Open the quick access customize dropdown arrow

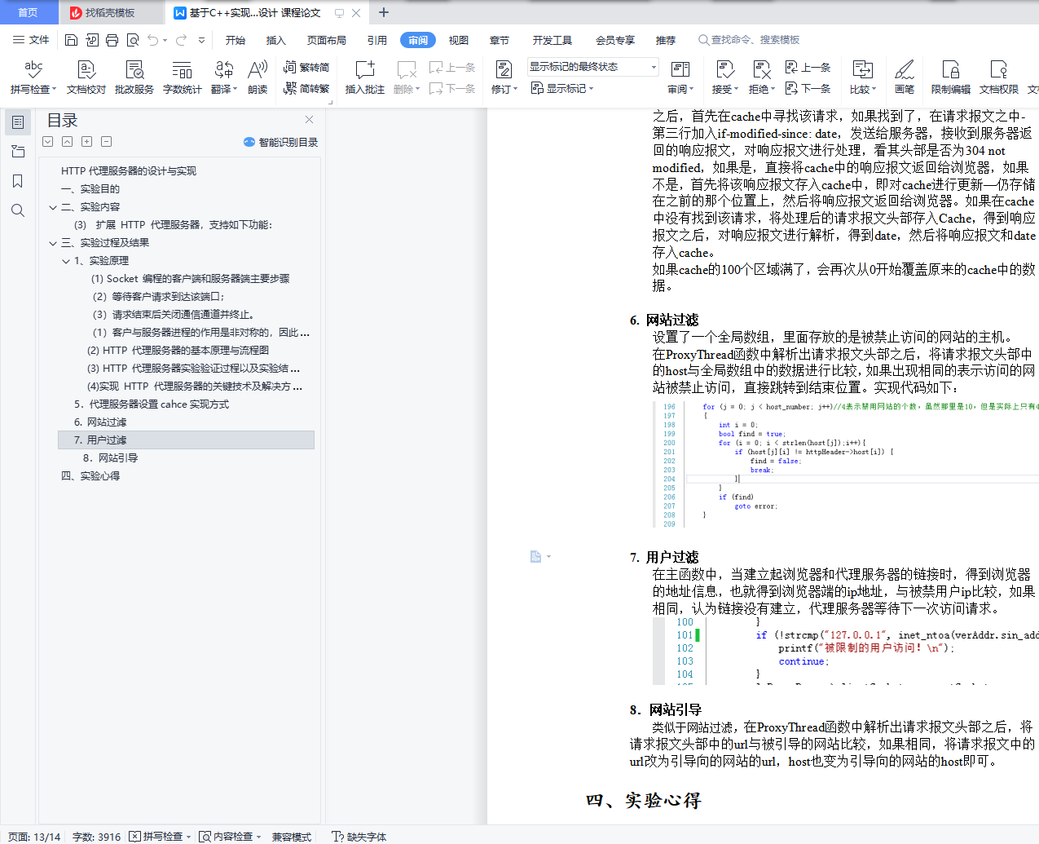(x=201, y=40)
